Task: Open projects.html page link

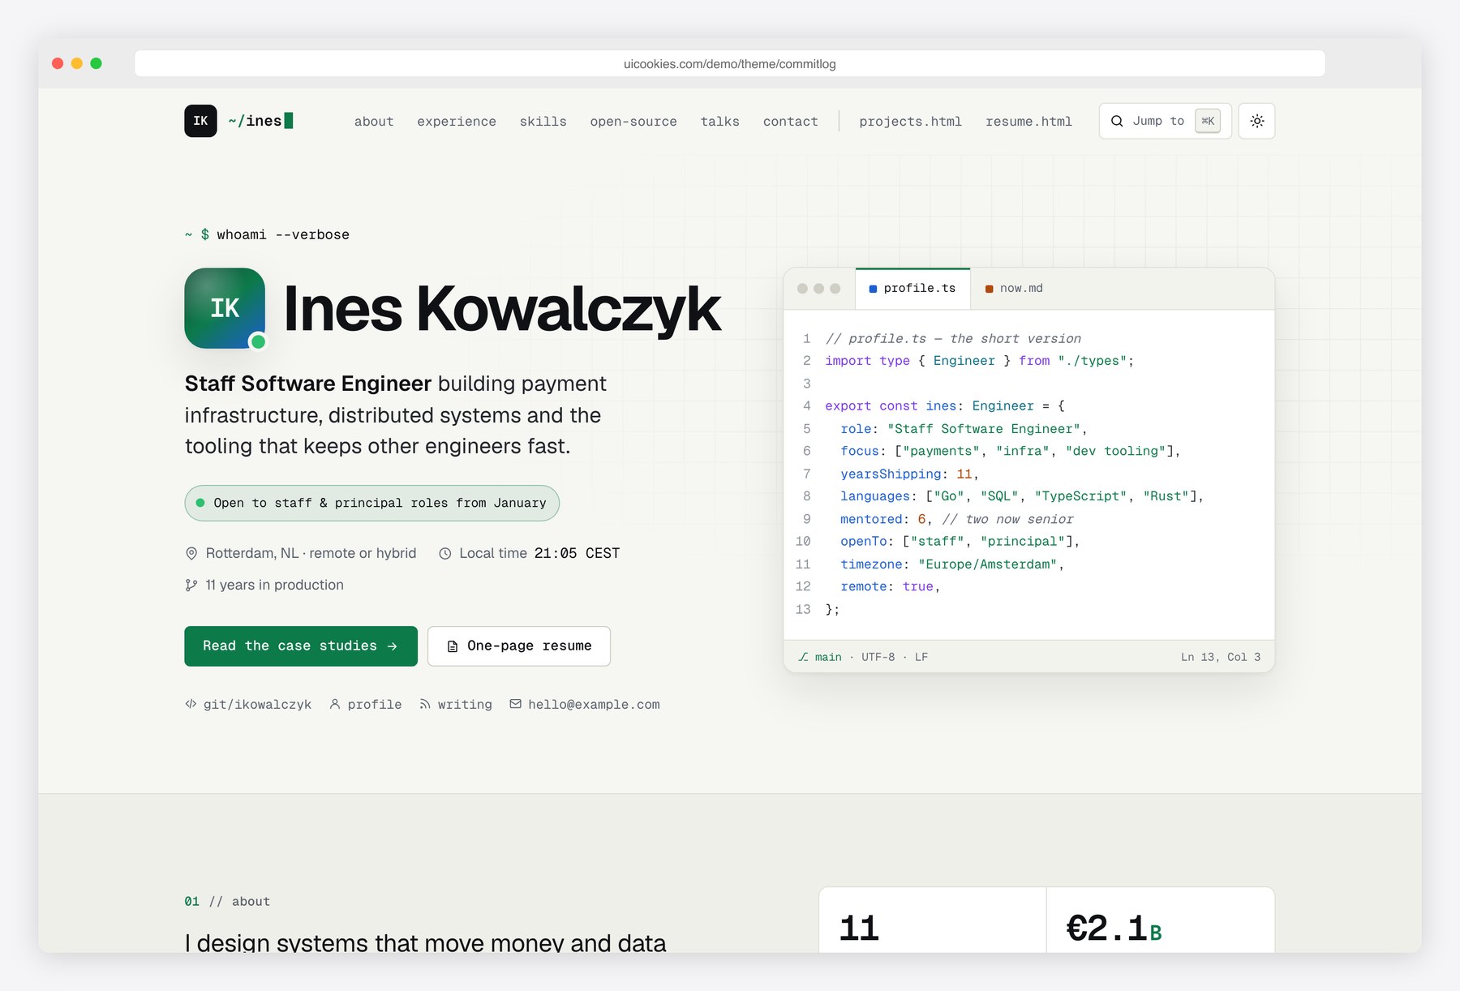Action: tap(910, 122)
